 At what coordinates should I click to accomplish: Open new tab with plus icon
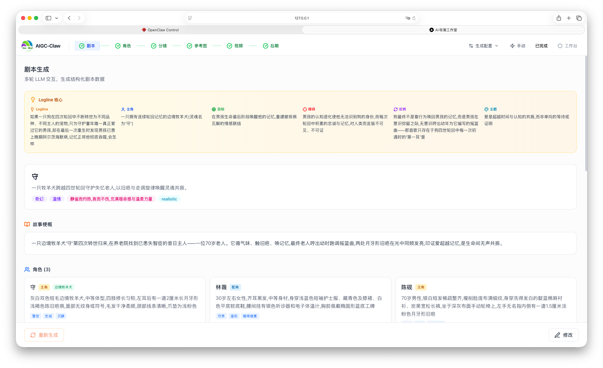[569, 18]
